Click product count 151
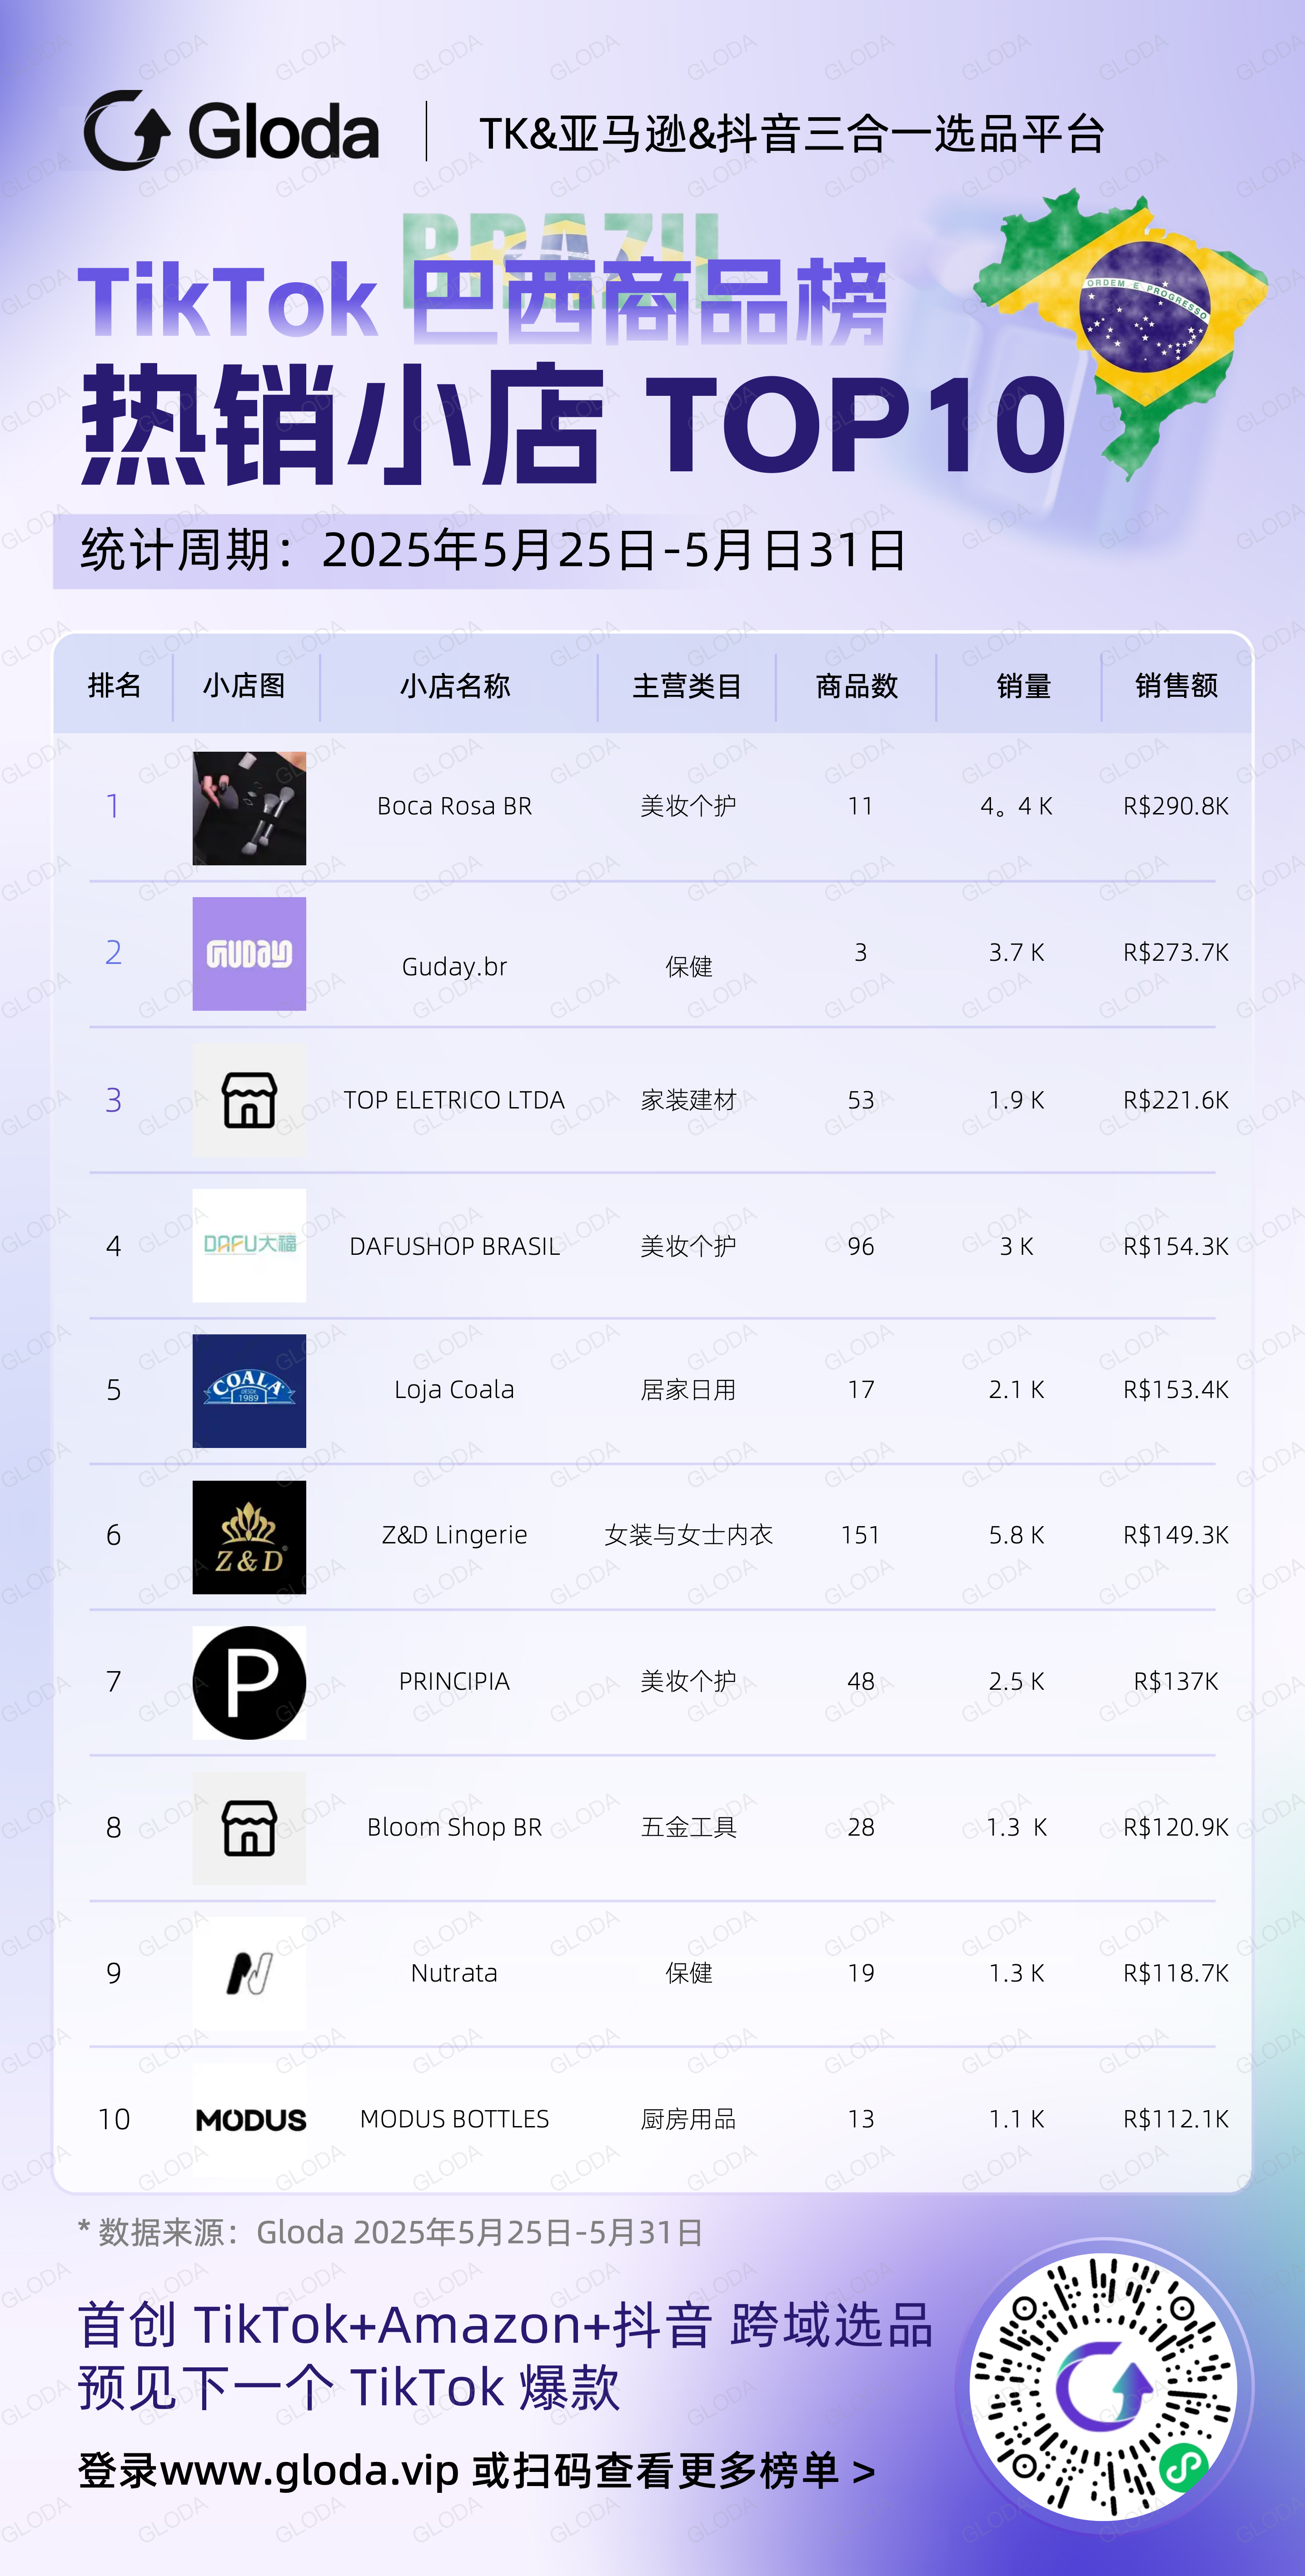 click(x=860, y=1535)
